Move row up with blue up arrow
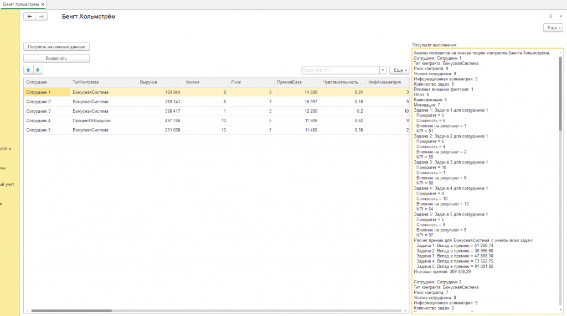 [28, 70]
